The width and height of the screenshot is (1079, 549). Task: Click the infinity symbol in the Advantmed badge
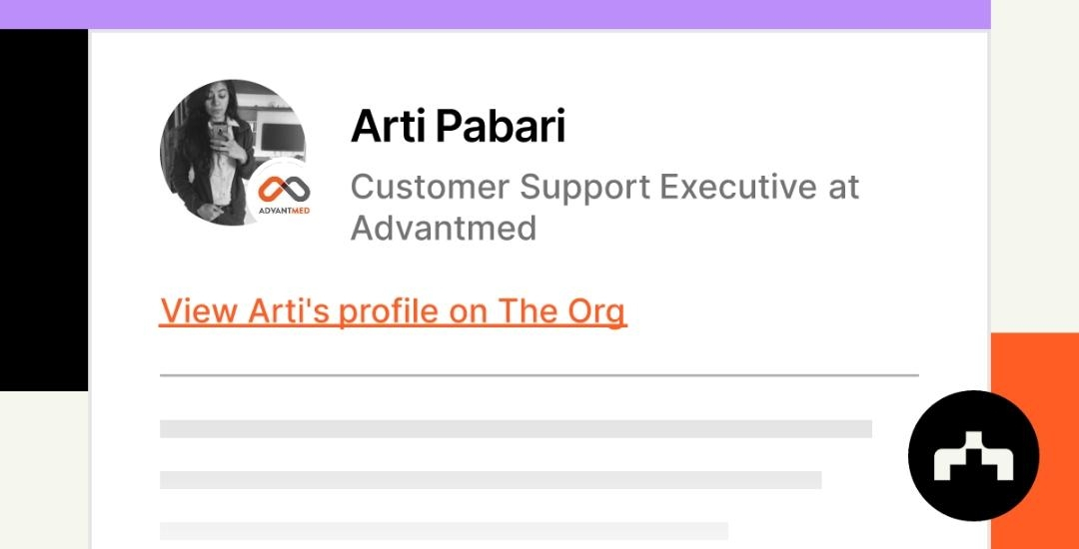(x=280, y=188)
